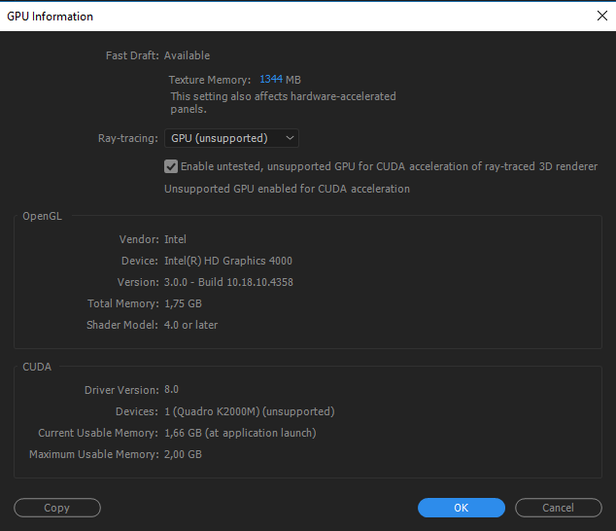This screenshot has height=531, width=616.
Task: Click the 1344 Texture Memory value
Action: (x=271, y=79)
